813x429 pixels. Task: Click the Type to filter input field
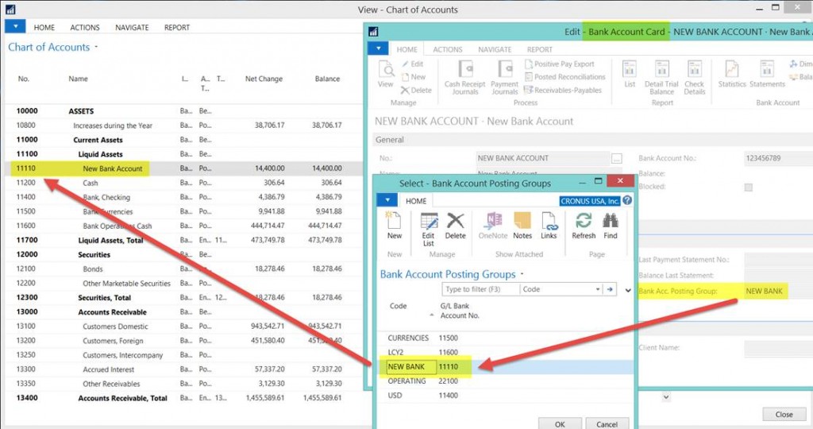click(x=480, y=289)
